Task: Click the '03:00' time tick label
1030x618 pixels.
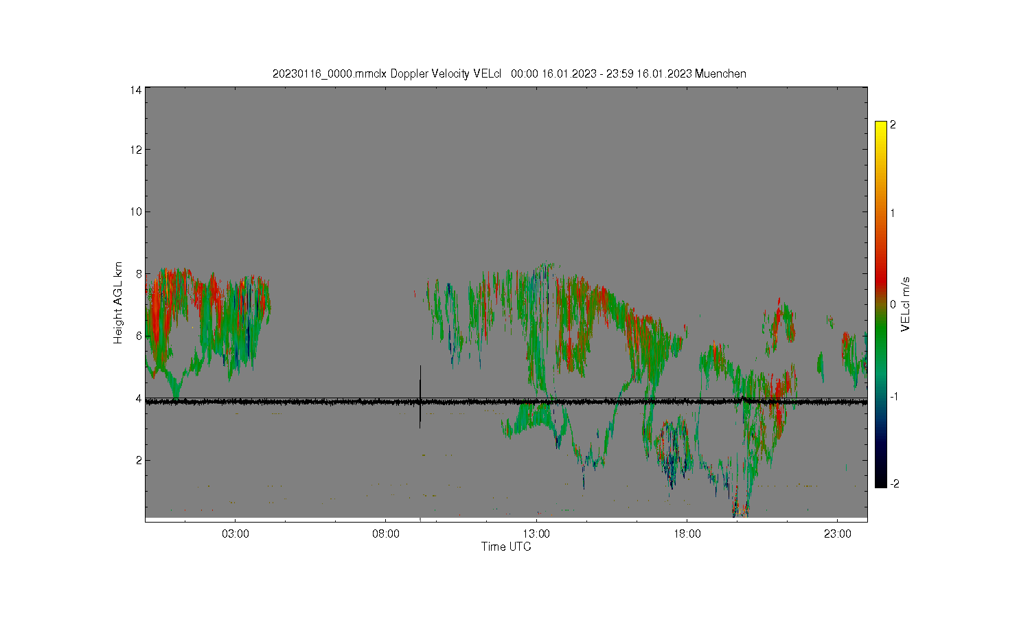Action: (236, 534)
